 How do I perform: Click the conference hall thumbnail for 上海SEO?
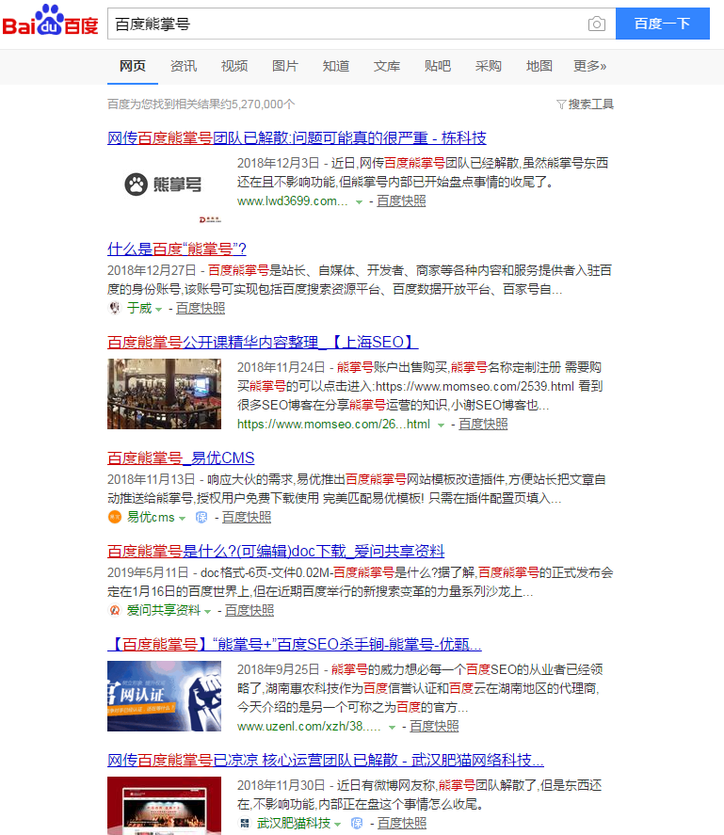tap(164, 394)
